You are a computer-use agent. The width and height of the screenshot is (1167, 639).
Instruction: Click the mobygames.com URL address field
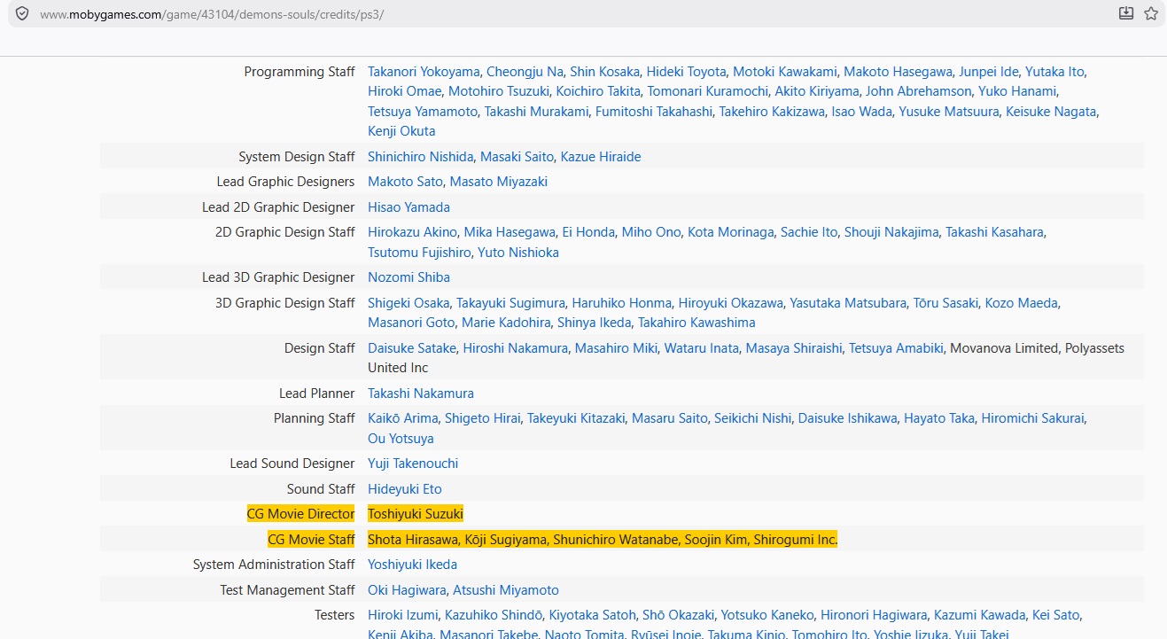tap(213, 15)
